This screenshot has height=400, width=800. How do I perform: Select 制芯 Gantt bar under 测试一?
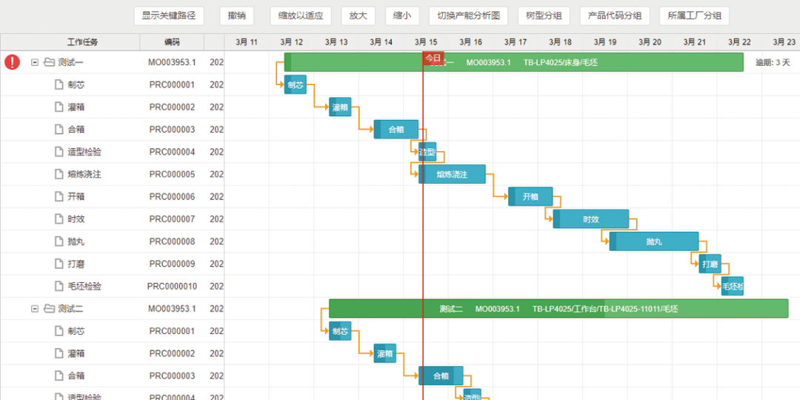pos(296,84)
